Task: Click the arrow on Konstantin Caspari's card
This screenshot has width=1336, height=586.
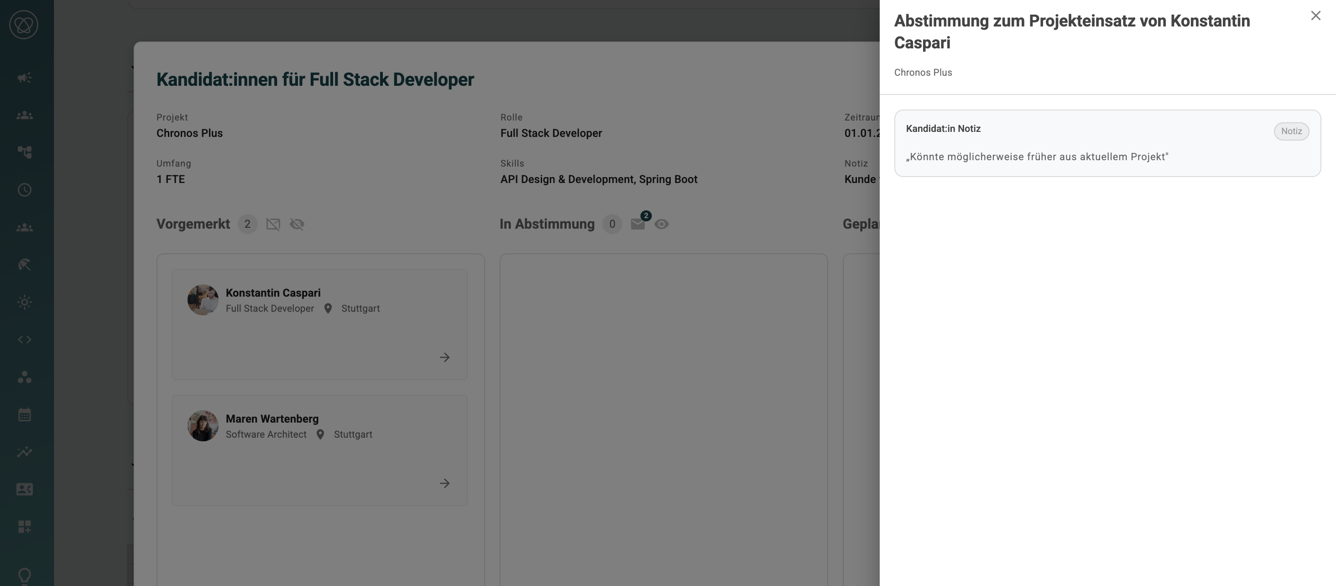Action: point(444,357)
